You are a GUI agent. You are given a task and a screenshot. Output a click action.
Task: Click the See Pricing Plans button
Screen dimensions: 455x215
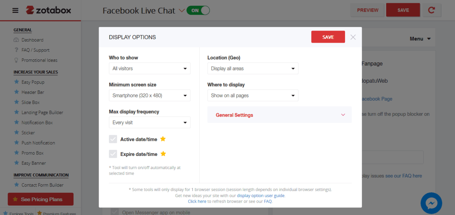coord(41,199)
